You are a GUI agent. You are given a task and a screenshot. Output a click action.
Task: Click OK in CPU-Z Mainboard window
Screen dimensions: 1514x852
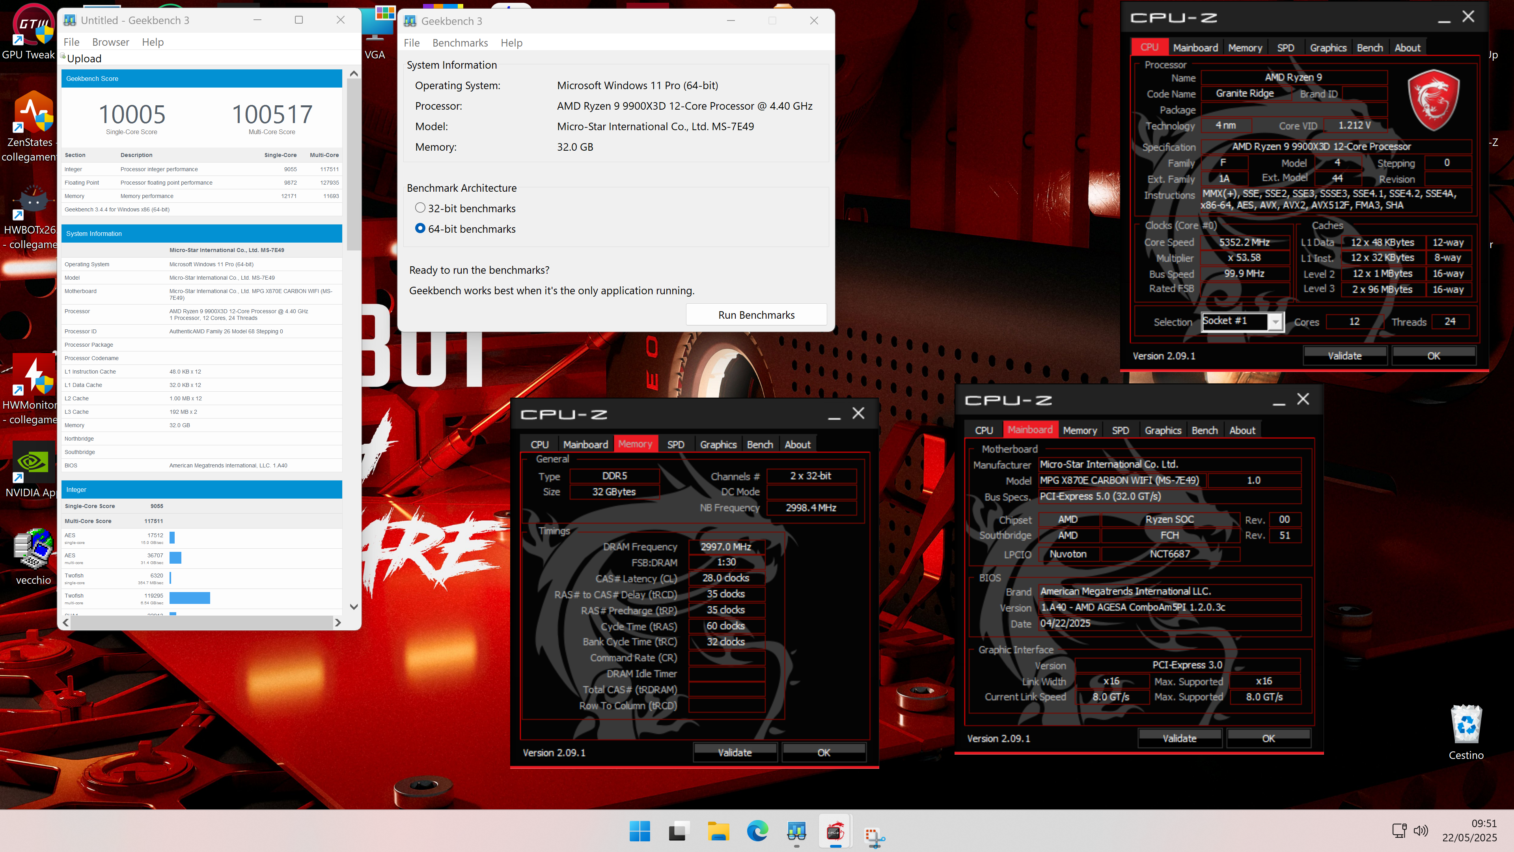[x=1268, y=738]
